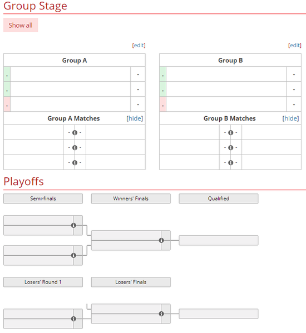Image resolution: width=306 pixels, height=333 pixels.
Task: Open info icon for second Group A match
Action: click(x=75, y=148)
